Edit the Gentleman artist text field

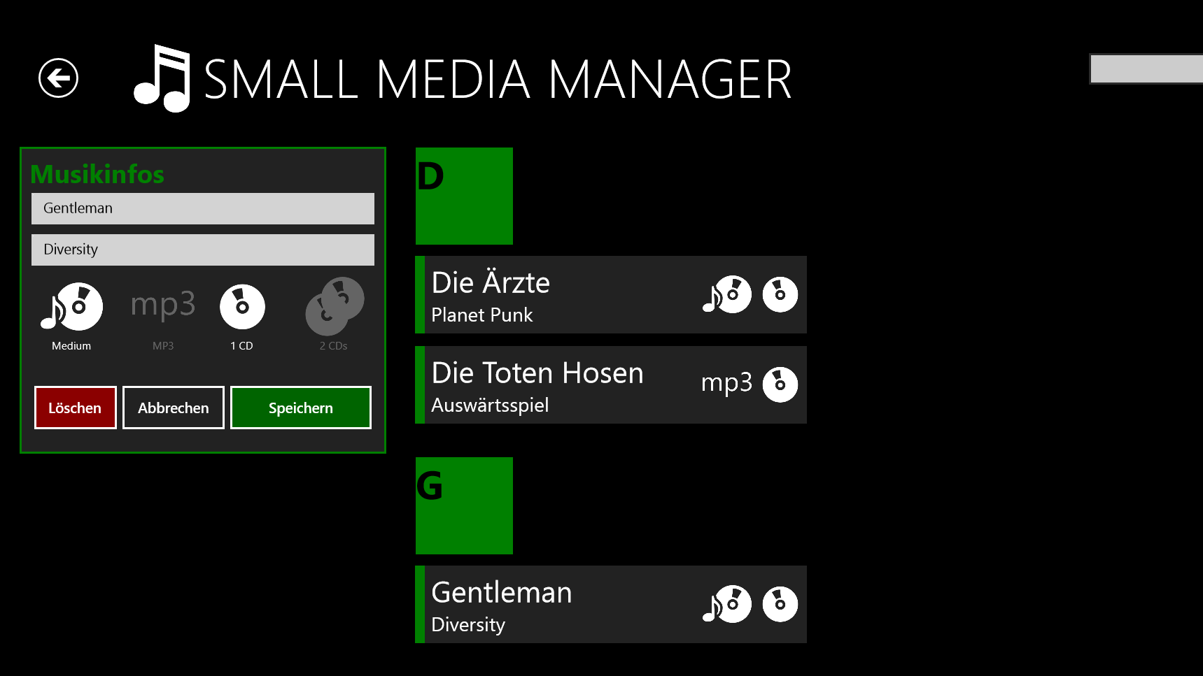click(x=203, y=208)
